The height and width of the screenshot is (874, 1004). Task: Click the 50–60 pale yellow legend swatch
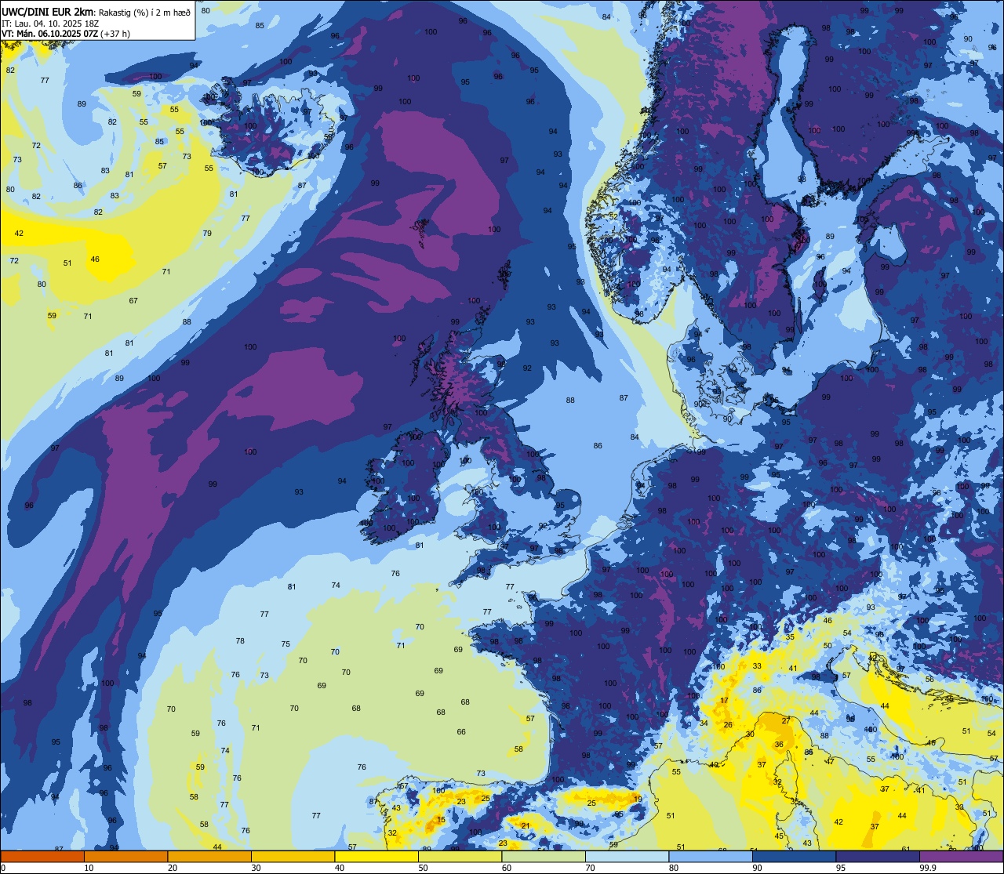click(x=460, y=856)
